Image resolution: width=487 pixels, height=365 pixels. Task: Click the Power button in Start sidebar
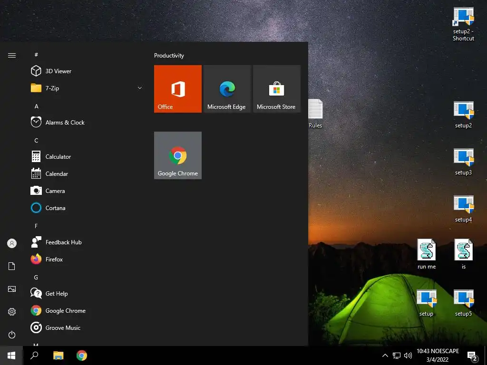pos(12,335)
